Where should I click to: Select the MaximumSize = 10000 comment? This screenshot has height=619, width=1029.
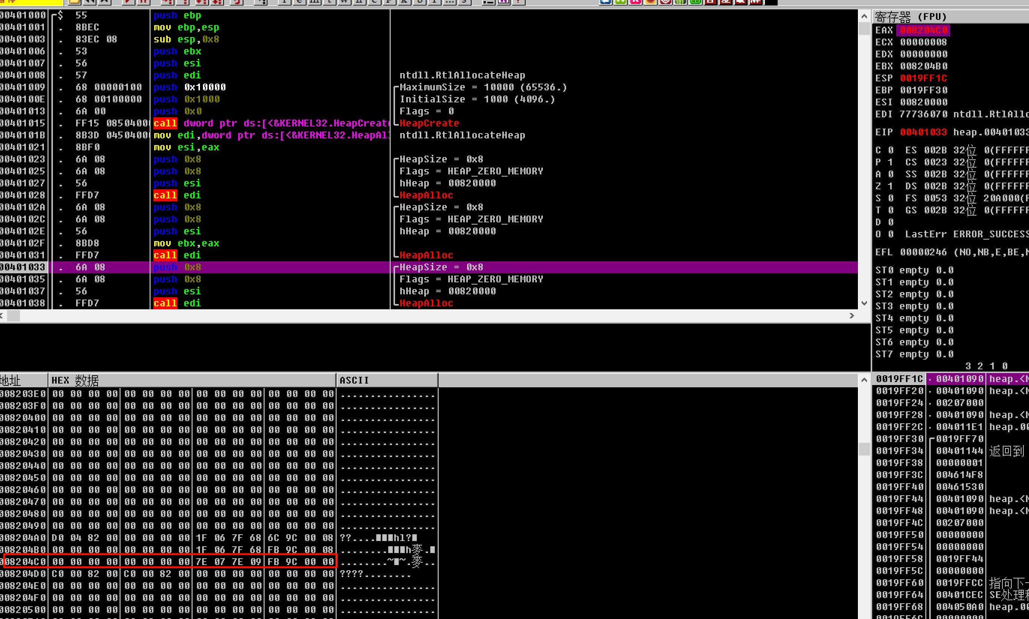click(x=483, y=87)
